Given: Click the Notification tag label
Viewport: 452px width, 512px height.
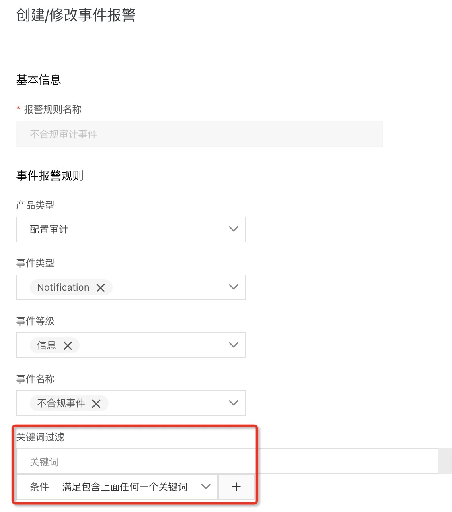Looking at the screenshot, I should [63, 287].
